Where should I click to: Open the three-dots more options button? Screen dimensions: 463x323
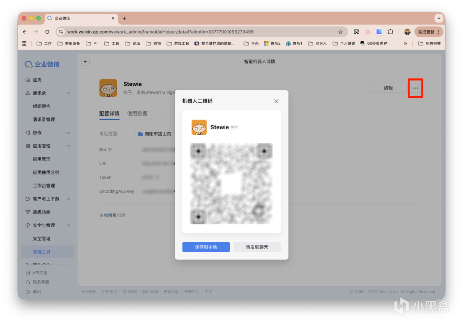click(x=415, y=88)
